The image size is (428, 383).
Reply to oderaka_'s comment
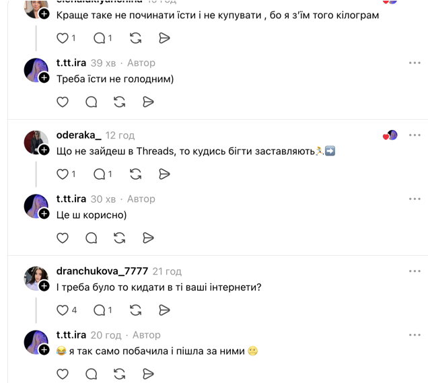tap(100, 174)
